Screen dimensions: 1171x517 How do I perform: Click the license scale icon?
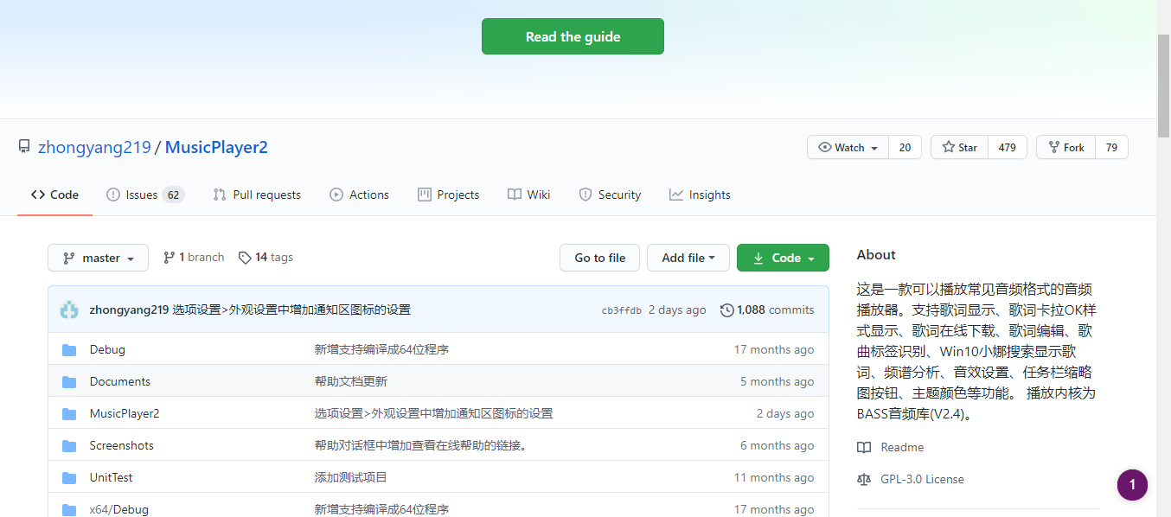pos(863,479)
